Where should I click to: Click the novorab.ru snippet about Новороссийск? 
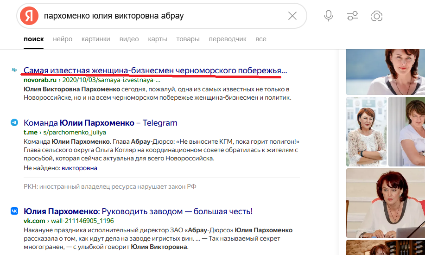[158, 93]
